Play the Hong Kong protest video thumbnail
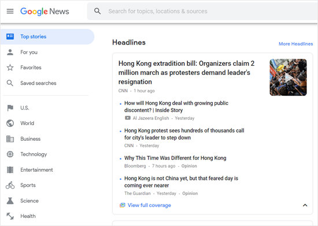 click(288, 77)
